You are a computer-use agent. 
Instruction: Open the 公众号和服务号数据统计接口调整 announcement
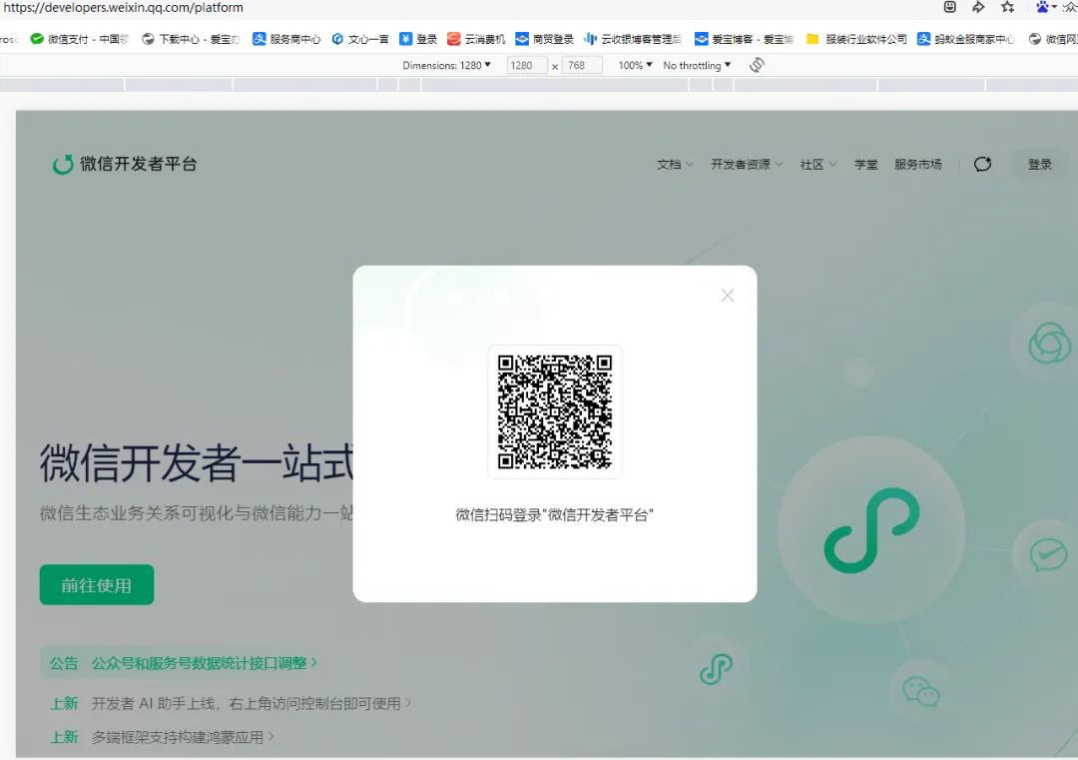(205, 663)
